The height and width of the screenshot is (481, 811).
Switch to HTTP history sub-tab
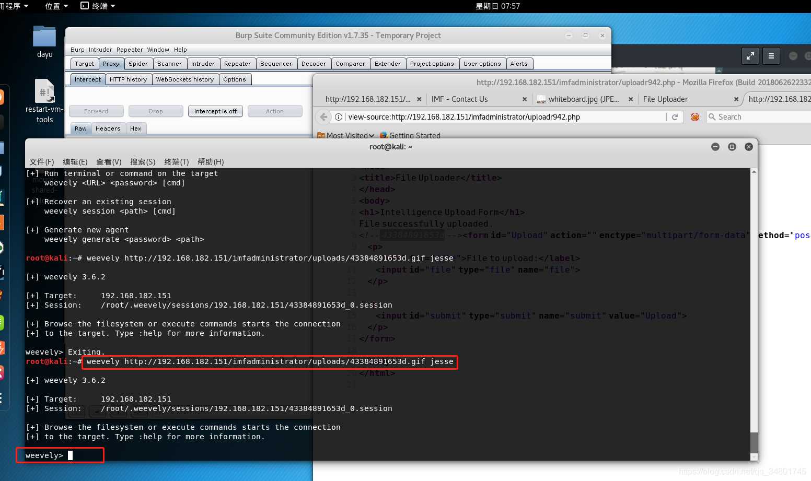128,79
